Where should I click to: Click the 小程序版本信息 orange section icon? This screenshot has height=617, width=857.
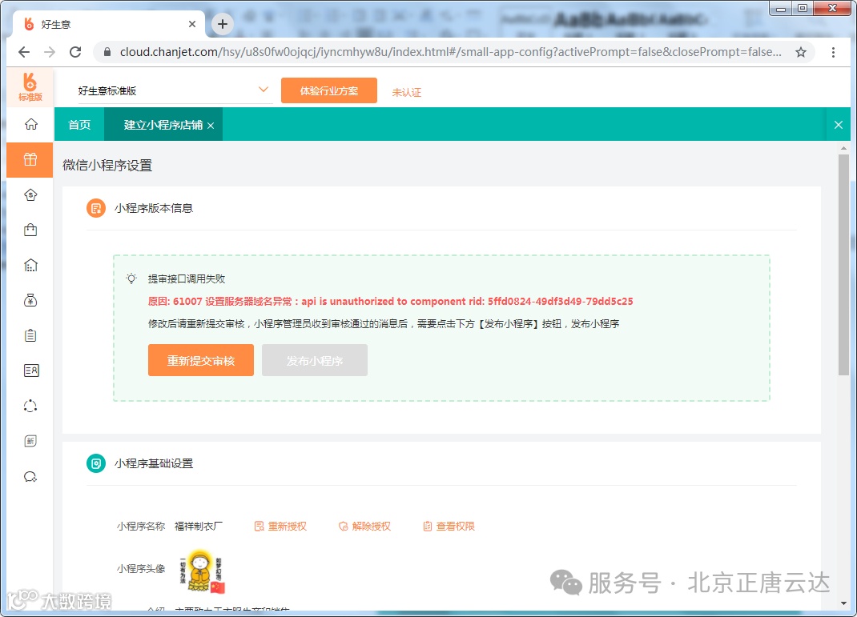click(x=96, y=208)
